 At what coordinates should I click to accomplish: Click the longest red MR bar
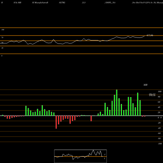56,122
